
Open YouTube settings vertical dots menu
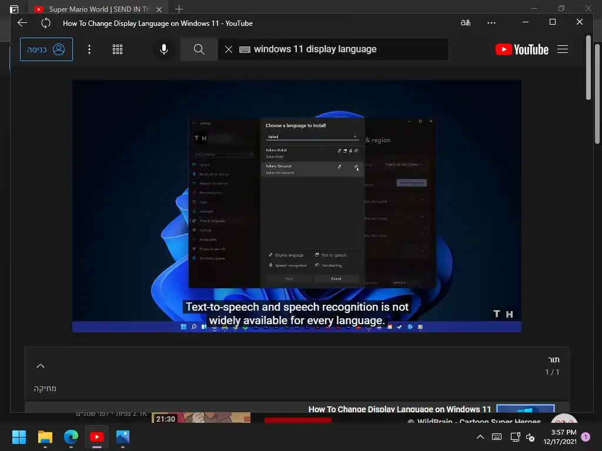coord(89,49)
